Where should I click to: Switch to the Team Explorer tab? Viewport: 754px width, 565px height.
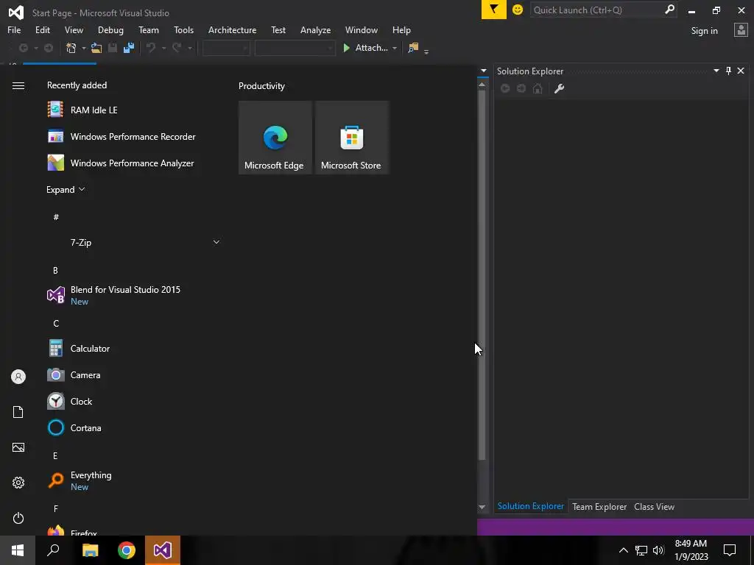pyautogui.click(x=599, y=506)
